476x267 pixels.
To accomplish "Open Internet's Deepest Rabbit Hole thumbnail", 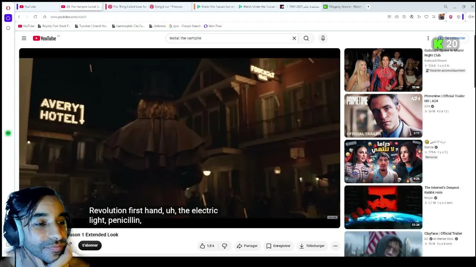I will 383,207.
